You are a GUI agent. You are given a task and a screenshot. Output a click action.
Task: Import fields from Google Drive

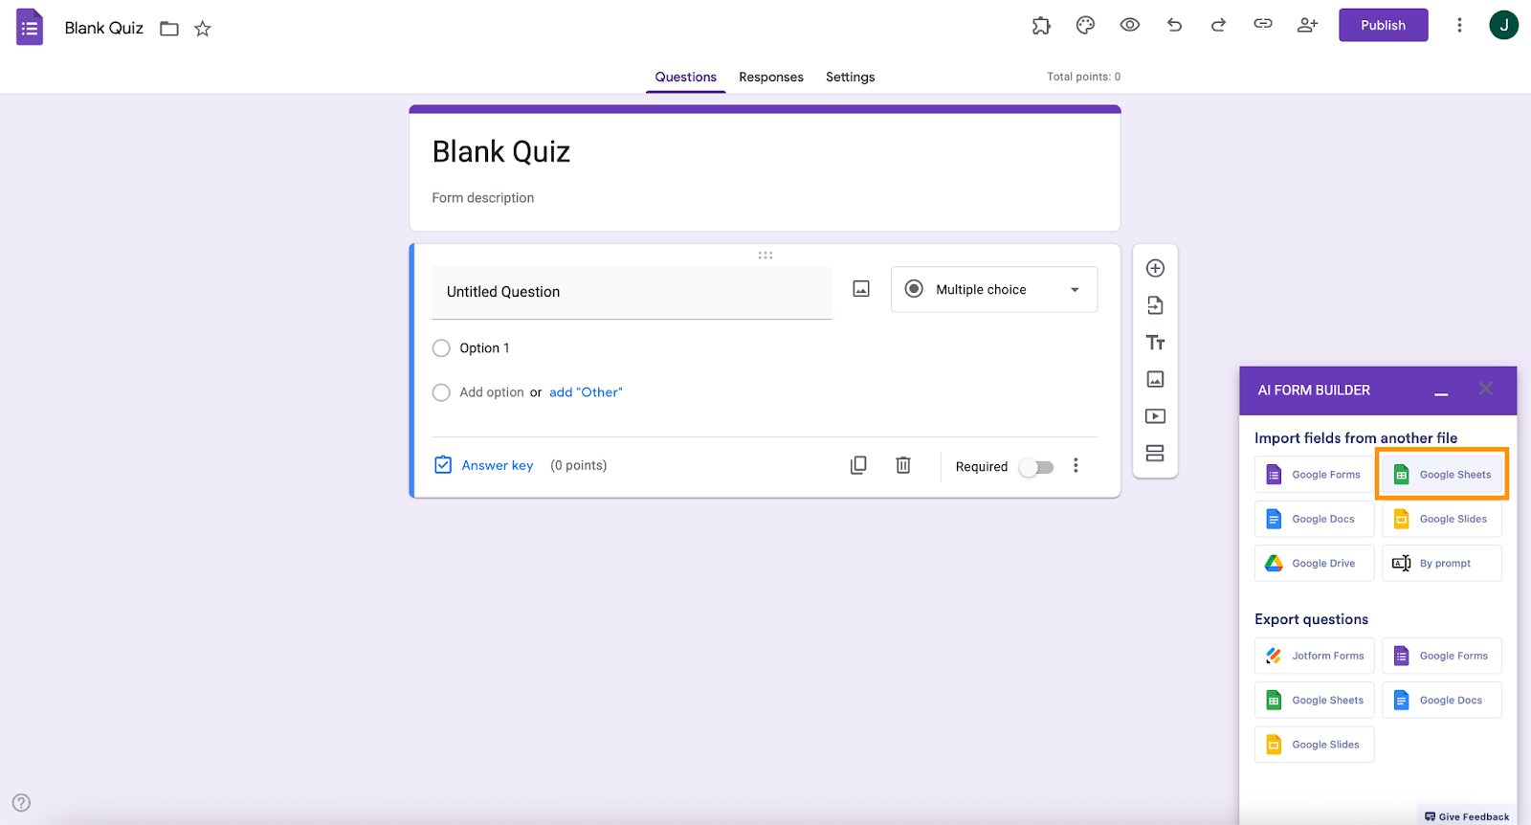1315,564
